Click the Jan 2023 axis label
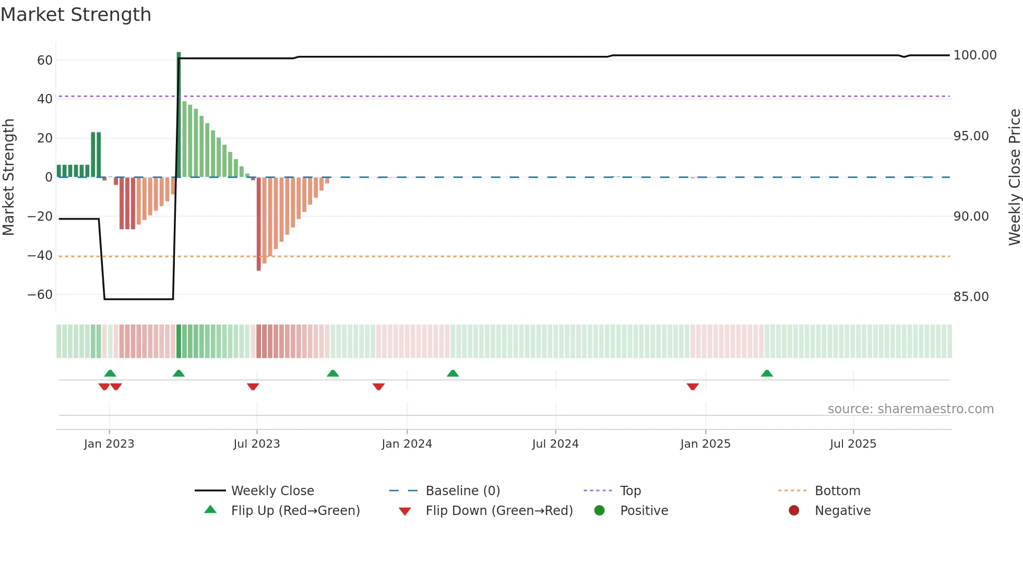 [109, 444]
